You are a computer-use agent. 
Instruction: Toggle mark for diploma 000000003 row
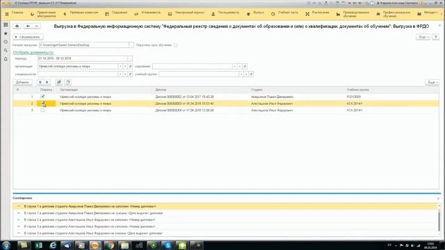42,103
